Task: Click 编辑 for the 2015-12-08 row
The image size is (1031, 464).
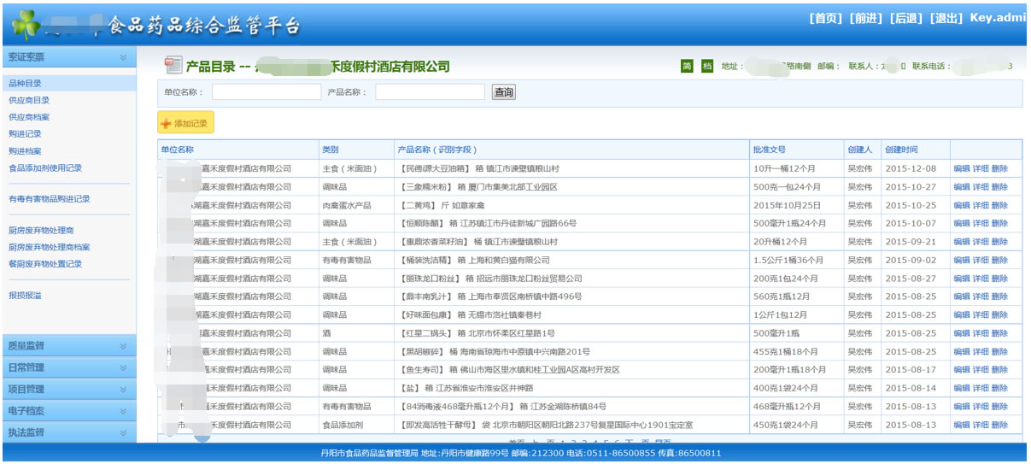Action: [x=961, y=169]
